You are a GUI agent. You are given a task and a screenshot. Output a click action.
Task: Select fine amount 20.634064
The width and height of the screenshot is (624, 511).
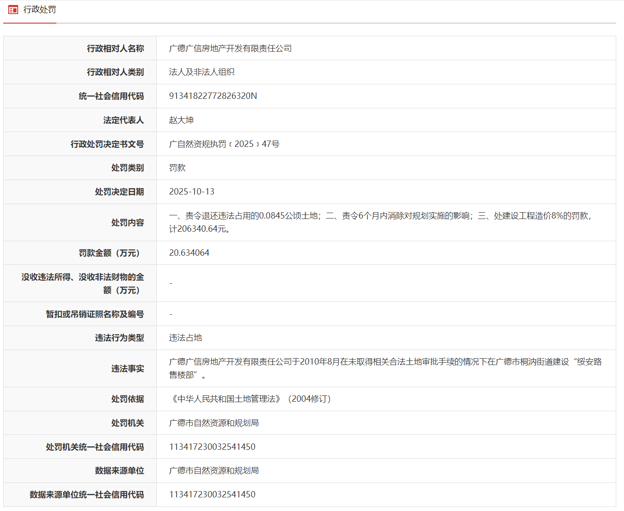point(189,253)
